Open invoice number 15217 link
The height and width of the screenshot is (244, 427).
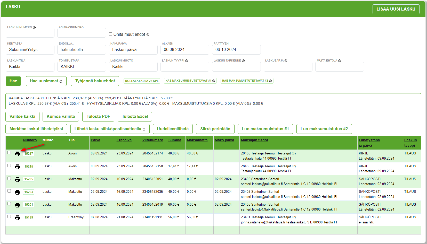29,154
